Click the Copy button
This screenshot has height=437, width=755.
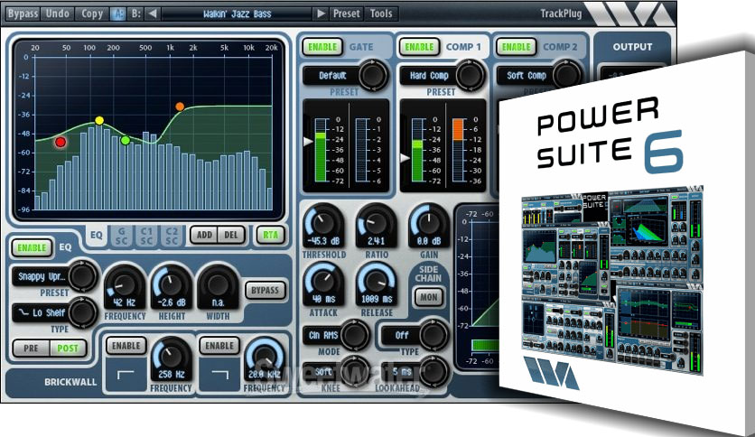[92, 14]
